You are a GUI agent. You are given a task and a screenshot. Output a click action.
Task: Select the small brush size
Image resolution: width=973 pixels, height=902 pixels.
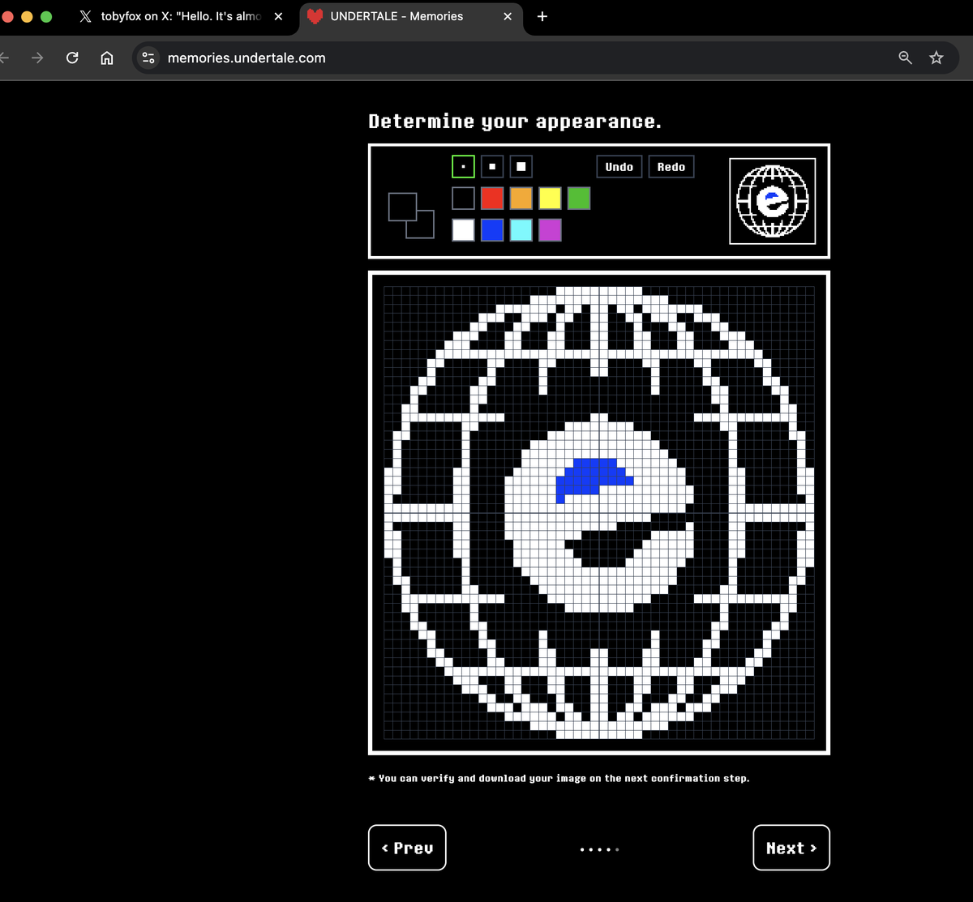(x=463, y=167)
